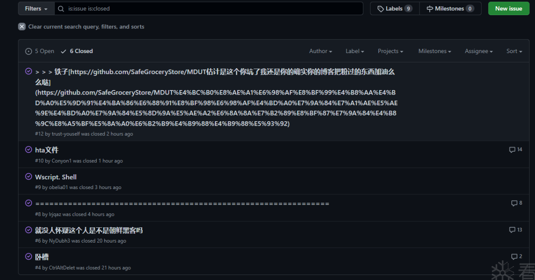Click the Labels tag icon
This screenshot has width=535, height=280.
[x=381, y=8]
